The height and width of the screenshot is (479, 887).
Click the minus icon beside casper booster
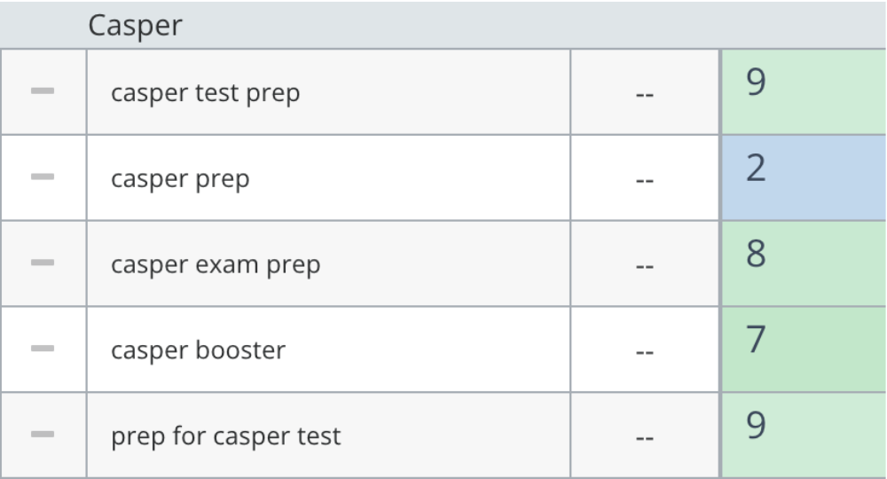(x=43, y=349)
